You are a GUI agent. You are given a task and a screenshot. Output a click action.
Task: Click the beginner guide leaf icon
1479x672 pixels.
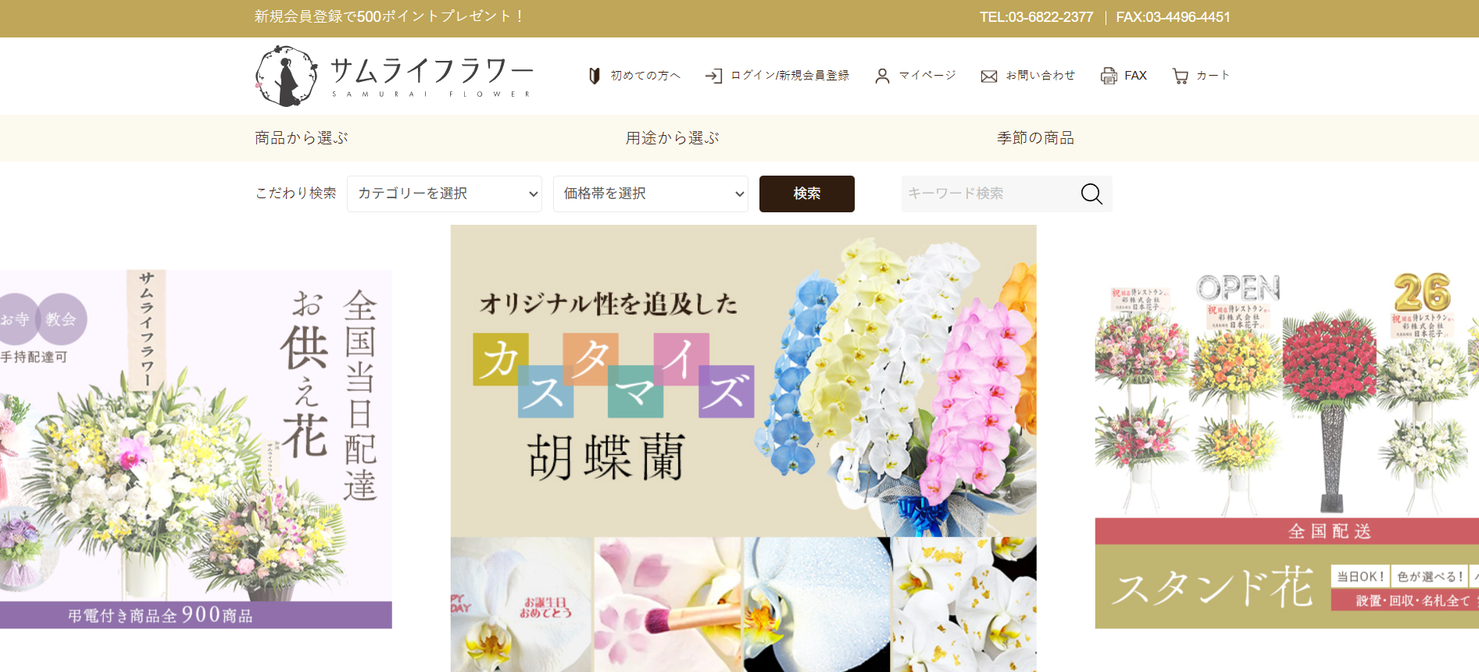click(x=595, y=76)
